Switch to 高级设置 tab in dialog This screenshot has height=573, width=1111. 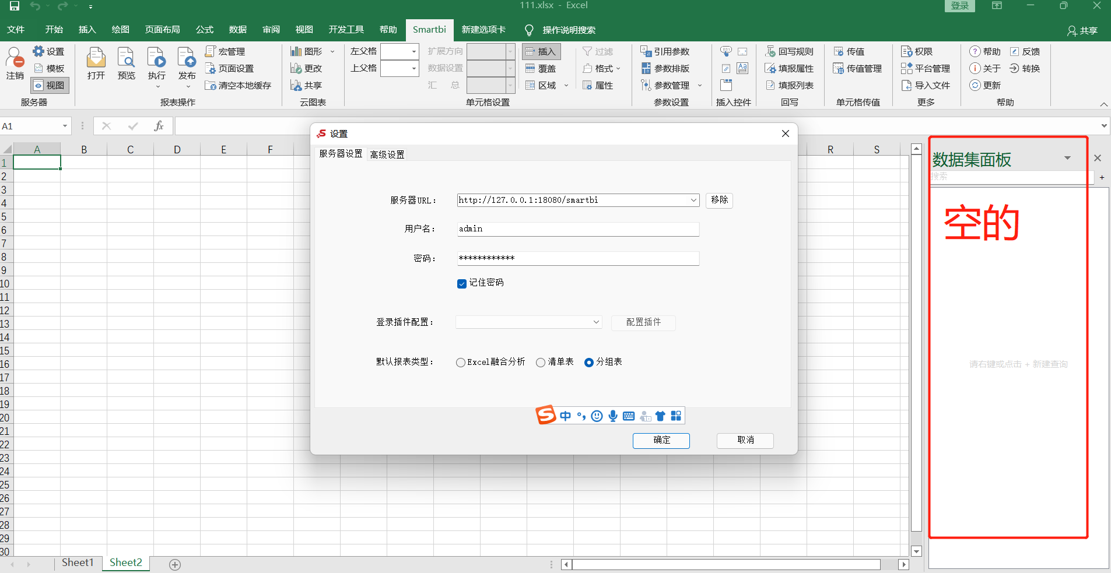387,154
